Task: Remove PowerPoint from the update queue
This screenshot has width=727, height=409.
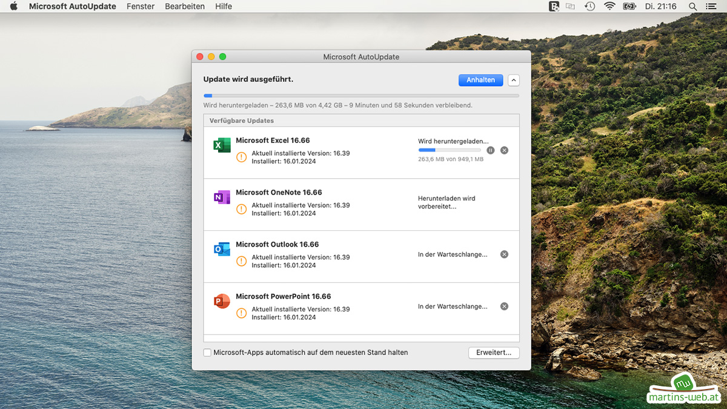Action: pos(504,307)
